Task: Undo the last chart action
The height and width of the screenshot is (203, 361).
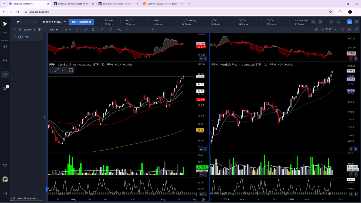Action: click(x=119, y=29)
